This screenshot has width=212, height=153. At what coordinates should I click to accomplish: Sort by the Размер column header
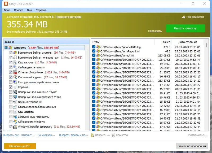pos(163,42)
